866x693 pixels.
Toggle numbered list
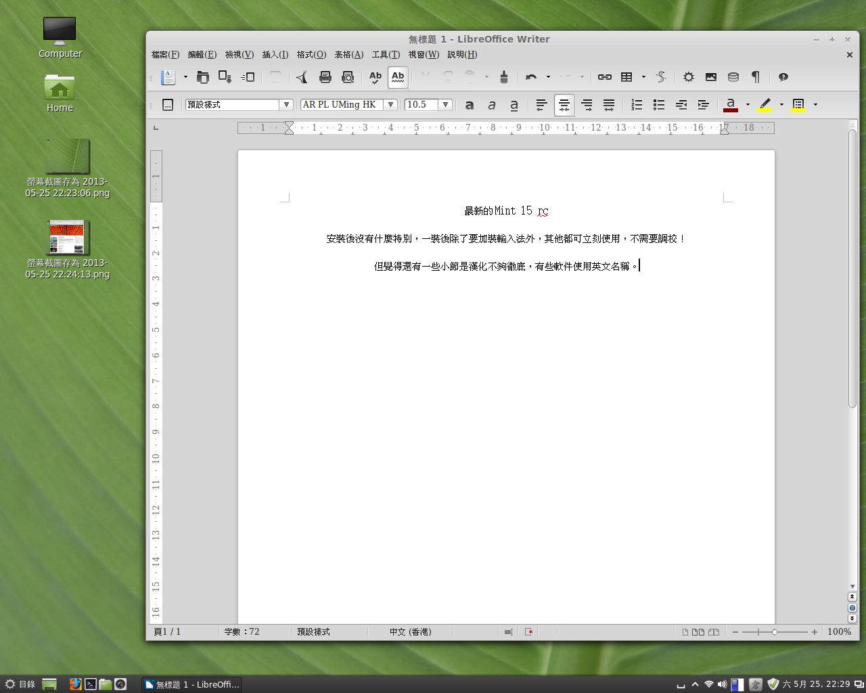pyautogui.click(x=636, y=105)
